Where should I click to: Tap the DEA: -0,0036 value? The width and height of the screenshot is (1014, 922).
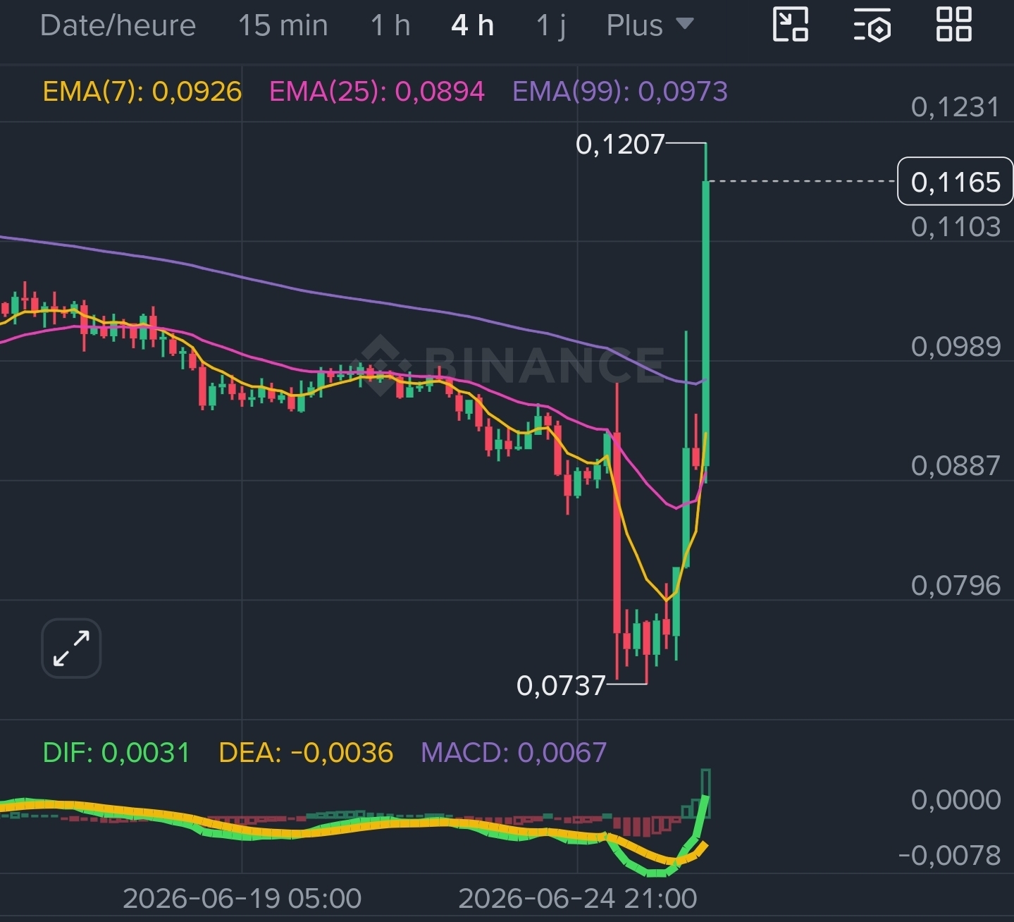306,753
